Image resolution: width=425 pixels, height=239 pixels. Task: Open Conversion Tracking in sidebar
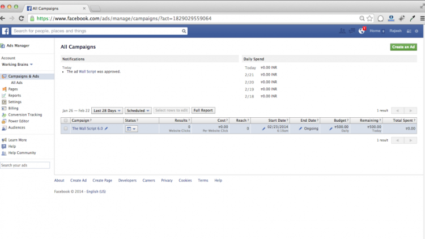pyautogui.click(x=25, y=114)
